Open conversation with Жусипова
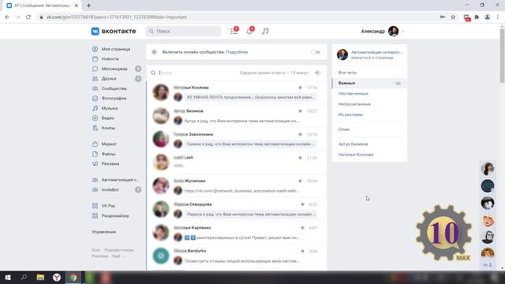Screen dimensions: 505x284 [237, 186]
